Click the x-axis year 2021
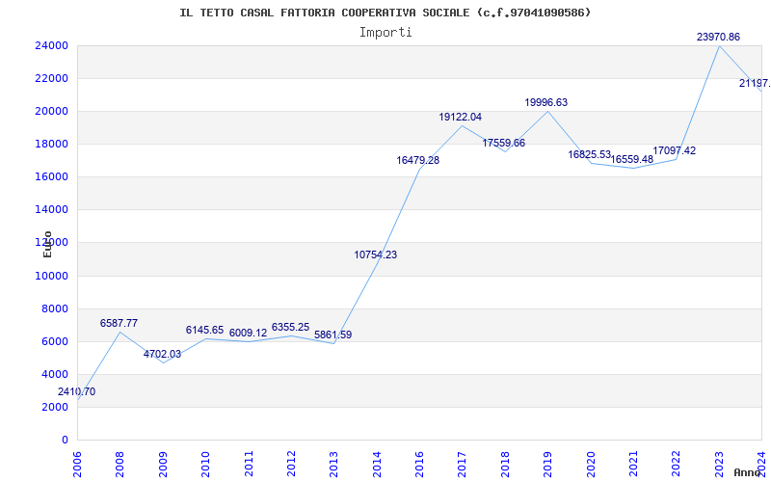 [633, 464]
